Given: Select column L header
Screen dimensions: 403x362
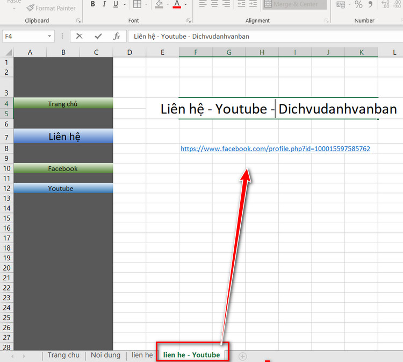Looking at the screenshot, I should tap(391, 53).
